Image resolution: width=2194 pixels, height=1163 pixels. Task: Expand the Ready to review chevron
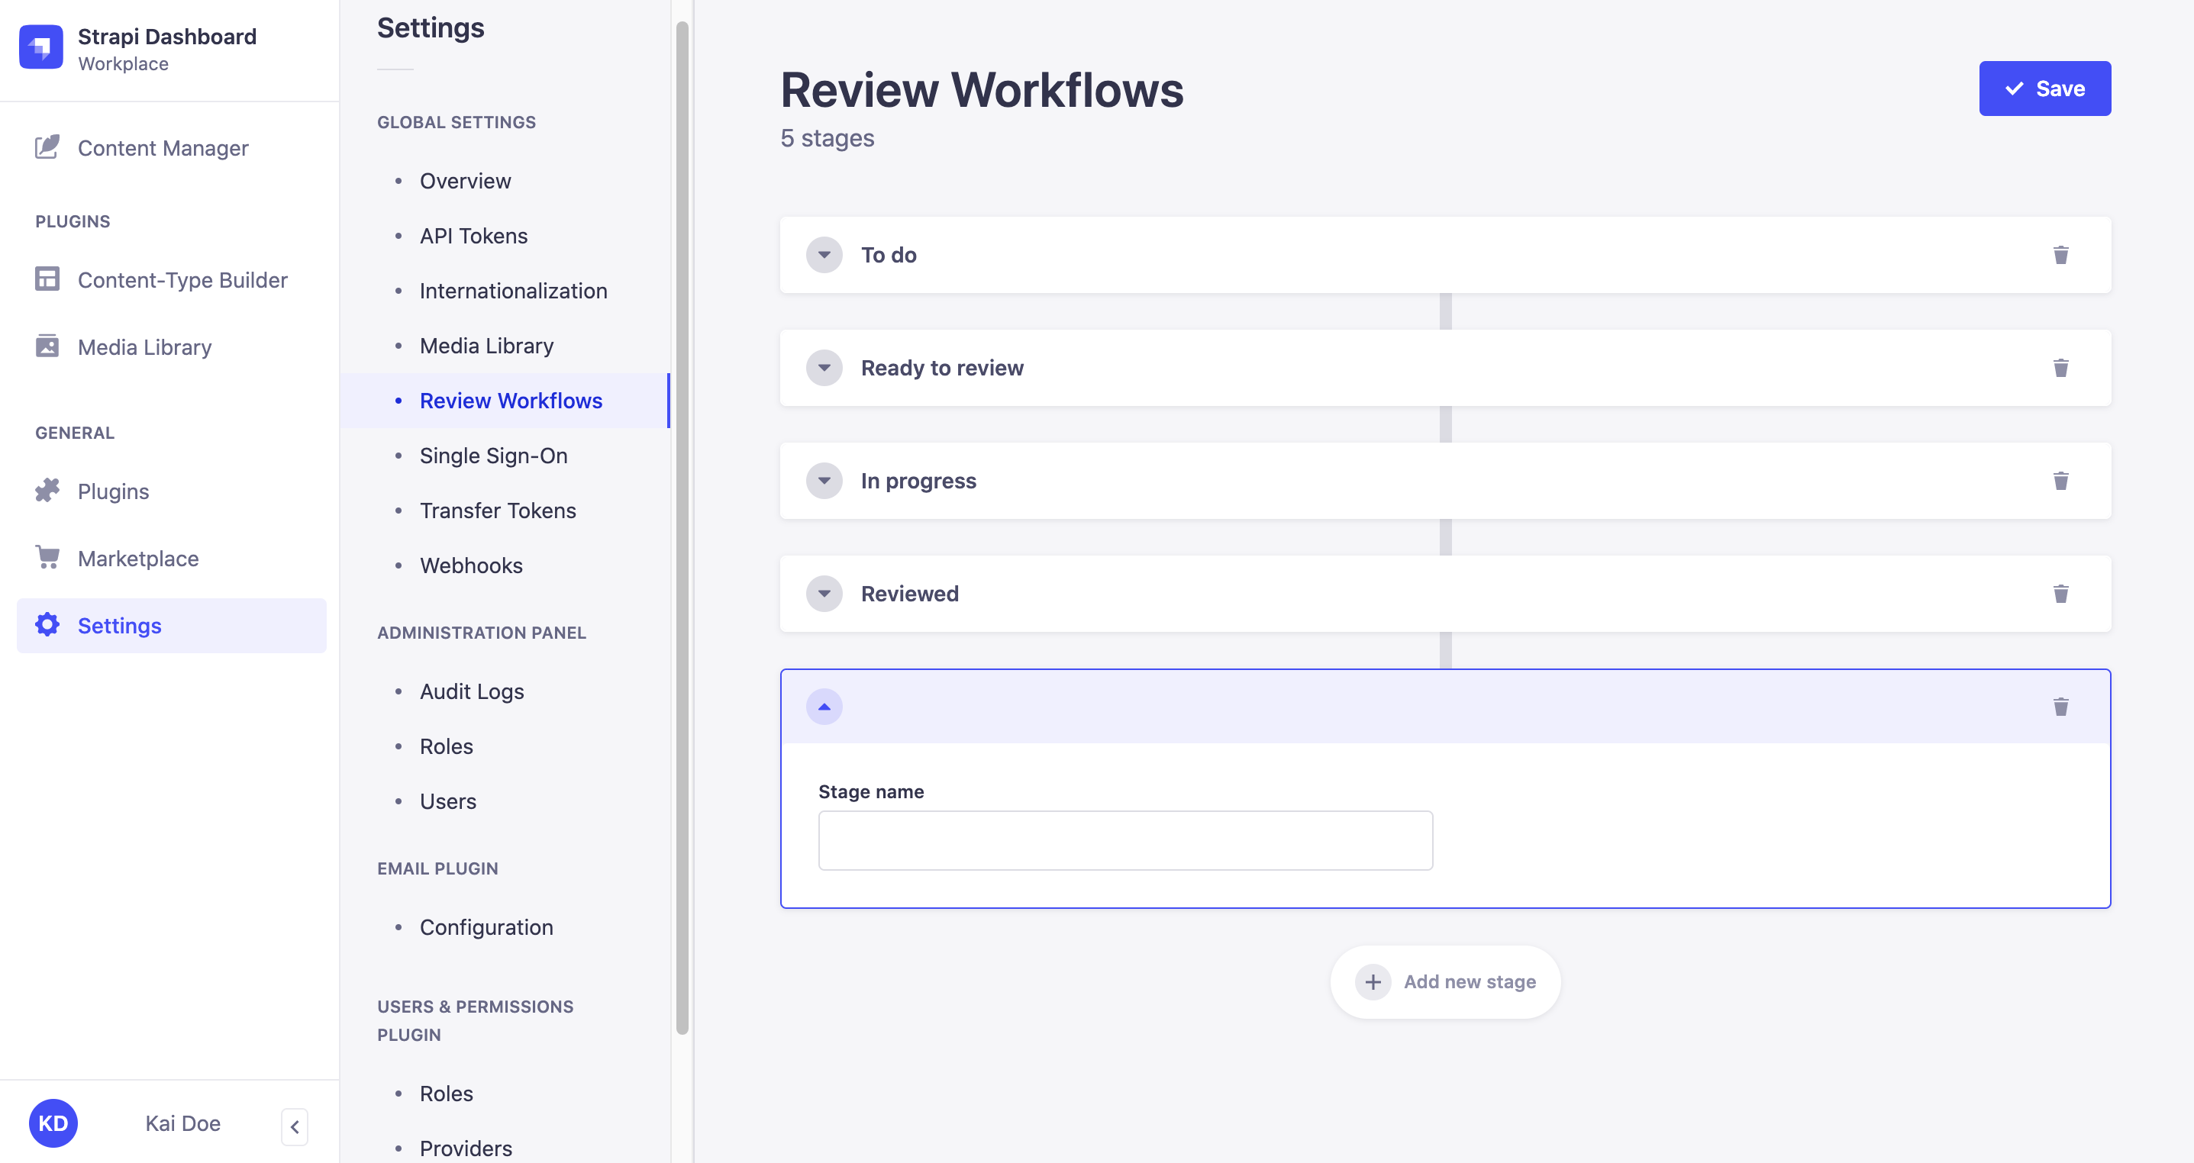(x=824, y=367)
